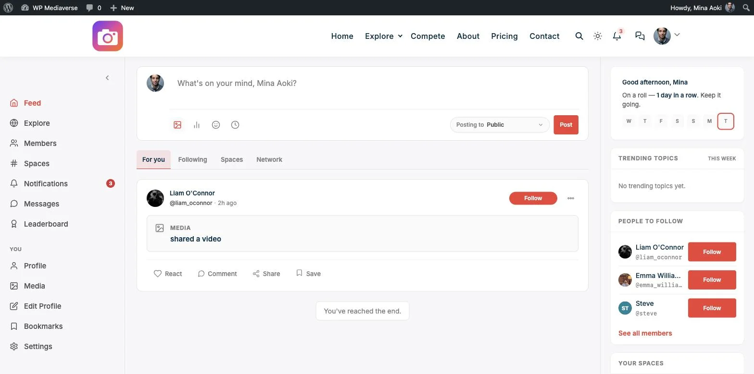The width and height of the screenshot is (754, 374).
Task: Follow Emma Williams in People to Follow
Action: tap(712, 280)
